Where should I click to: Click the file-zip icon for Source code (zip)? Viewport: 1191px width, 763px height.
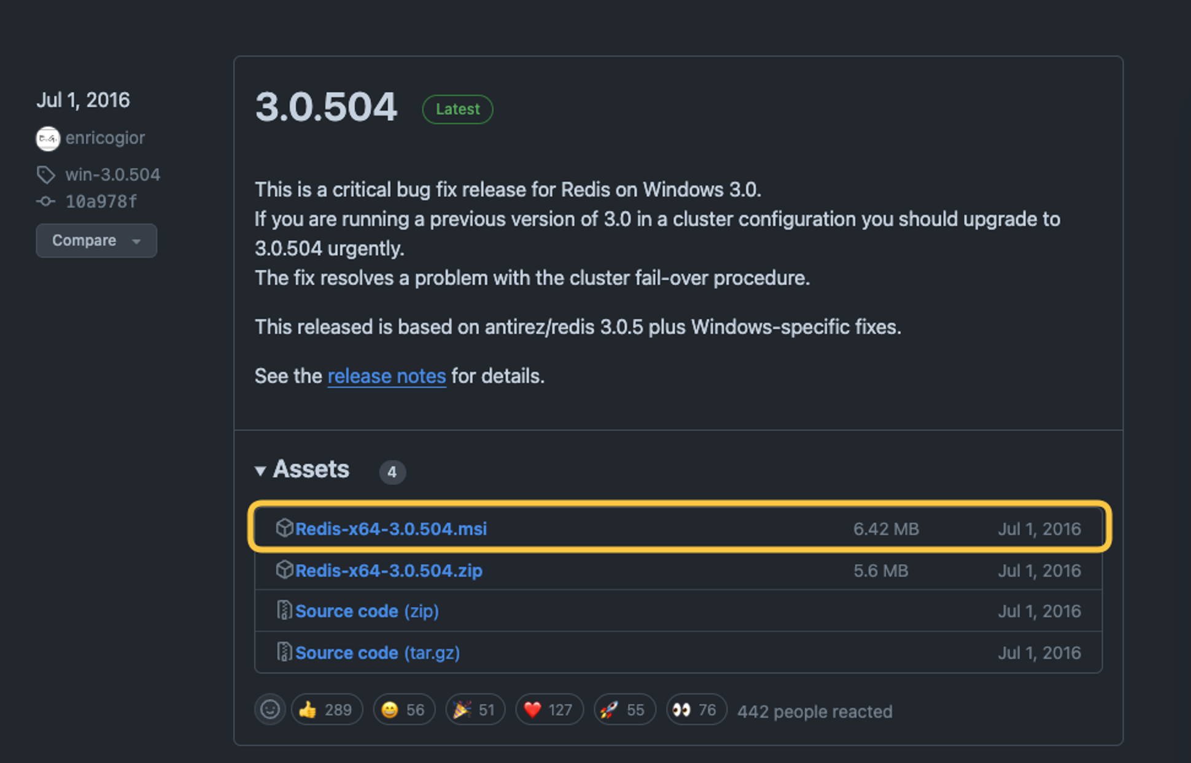tap(284, 611)
